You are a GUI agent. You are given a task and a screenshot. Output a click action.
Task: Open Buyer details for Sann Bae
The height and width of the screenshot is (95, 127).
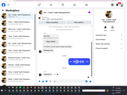[51, 41]
